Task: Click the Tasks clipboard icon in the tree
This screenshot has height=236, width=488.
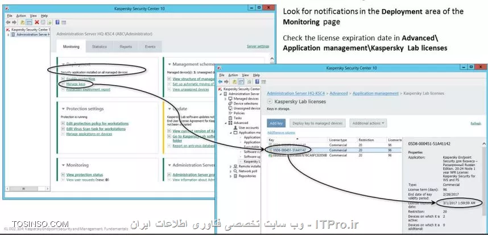Action: tap(230, 118)
